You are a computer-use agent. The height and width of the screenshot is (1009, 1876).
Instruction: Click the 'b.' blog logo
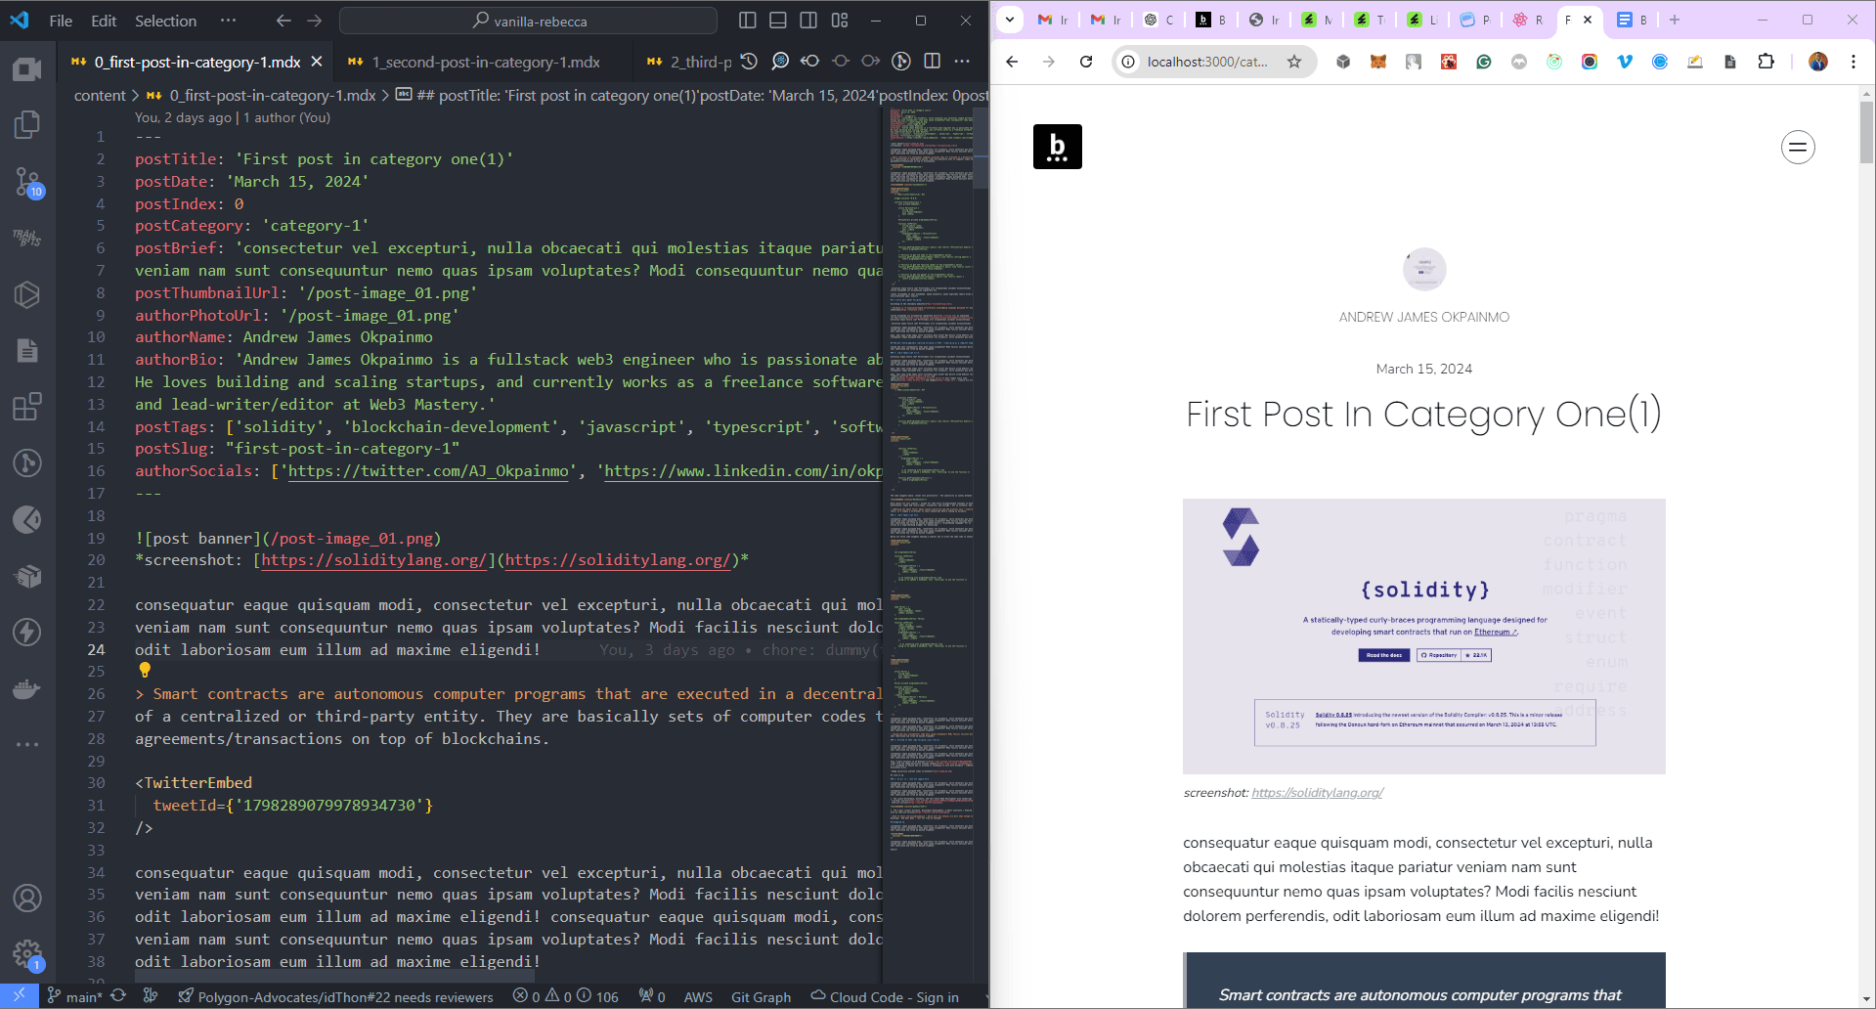1058,147
